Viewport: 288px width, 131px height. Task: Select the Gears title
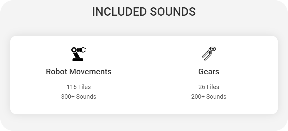coord(209,72)
